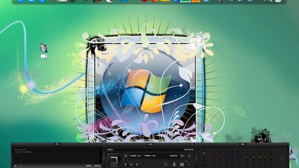Viewport: 299px width, 168px height.
Task: Skip to previous track in VLC
Action: pos(126,164)
